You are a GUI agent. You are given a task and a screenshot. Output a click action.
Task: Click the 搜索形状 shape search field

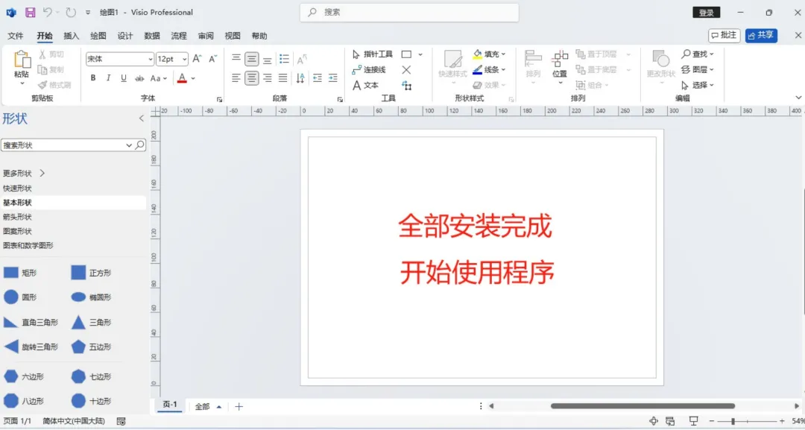click(63, 145)
